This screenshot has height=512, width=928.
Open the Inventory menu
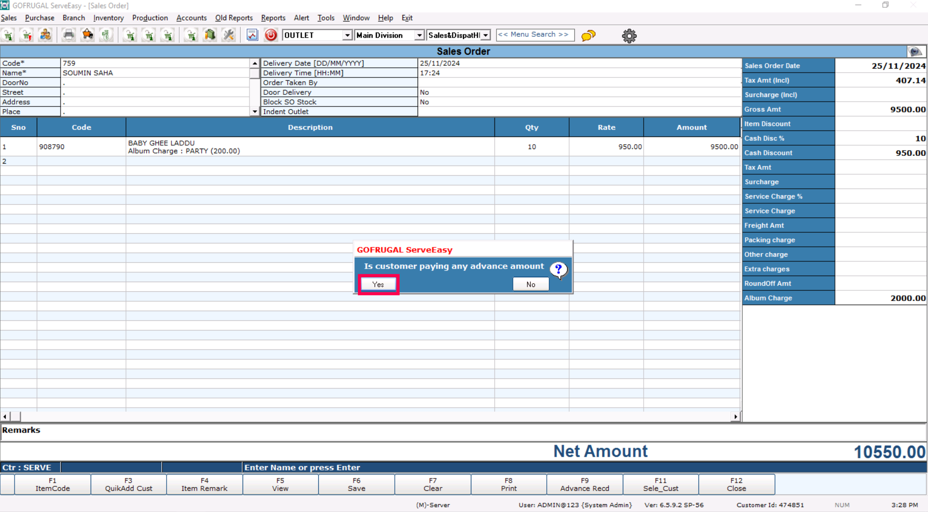click(x=108, y=18)
